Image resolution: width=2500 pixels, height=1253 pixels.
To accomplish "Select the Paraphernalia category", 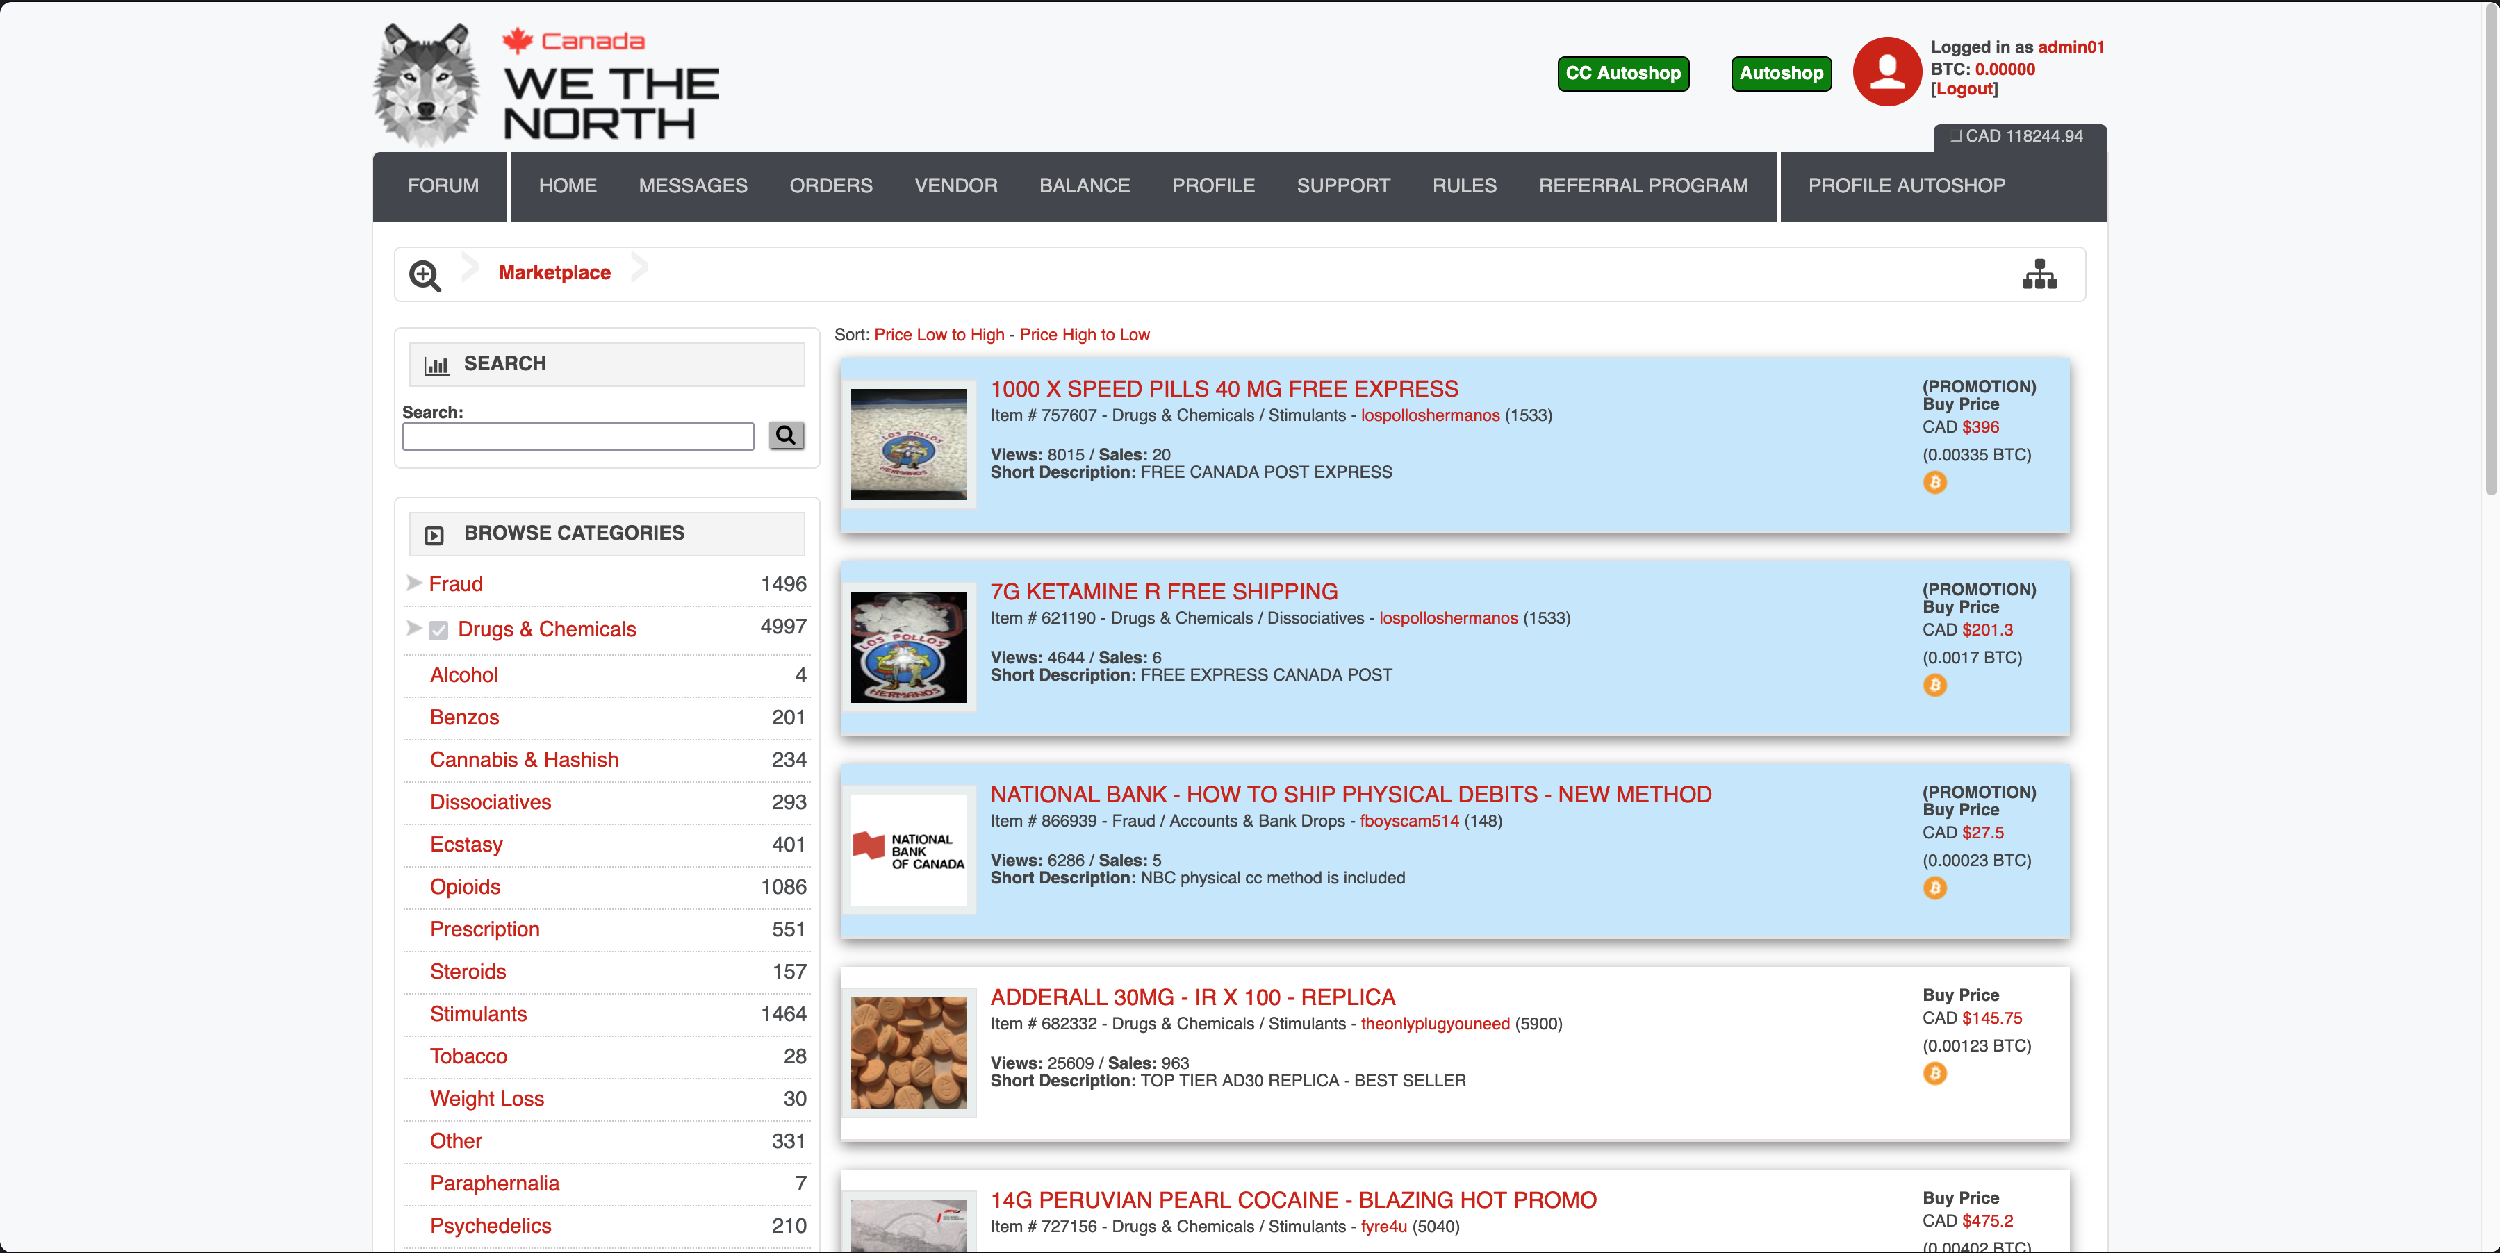I will click(x=494, y=1183).
